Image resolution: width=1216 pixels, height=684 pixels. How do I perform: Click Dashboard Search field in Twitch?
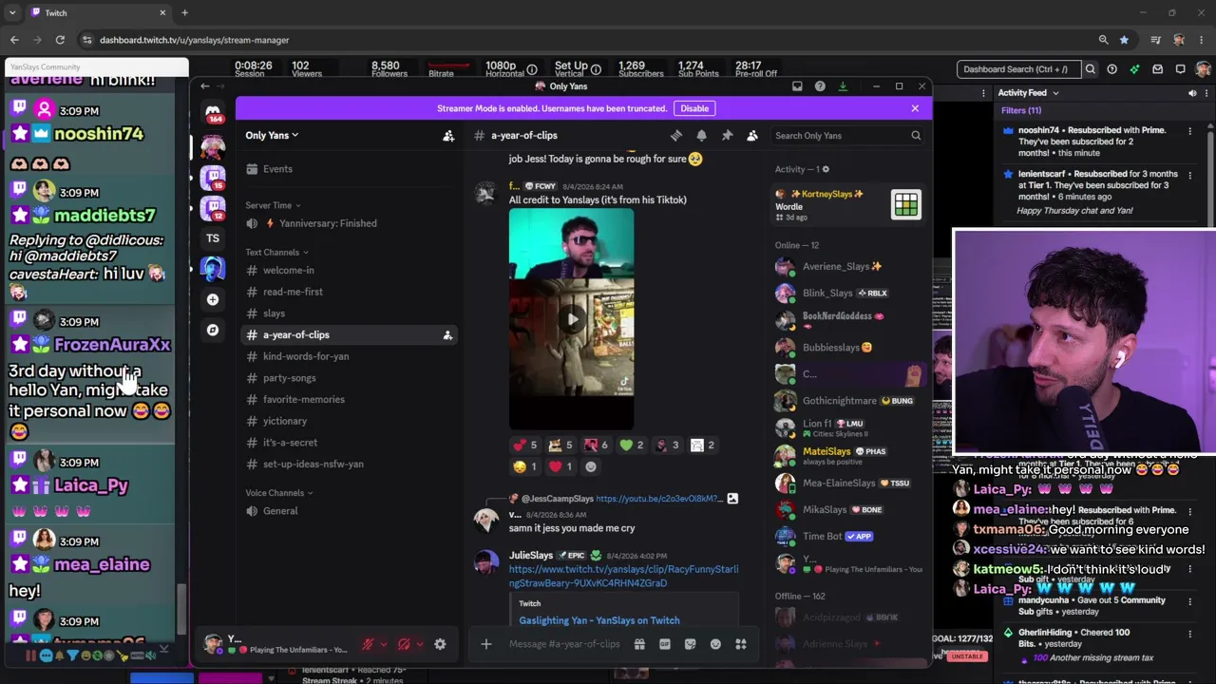pos(1019,69)
